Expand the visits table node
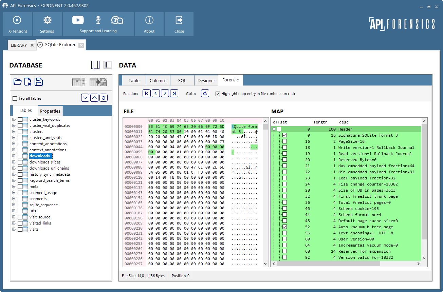This screenshot has width=443, height=292. click(14, 229)
